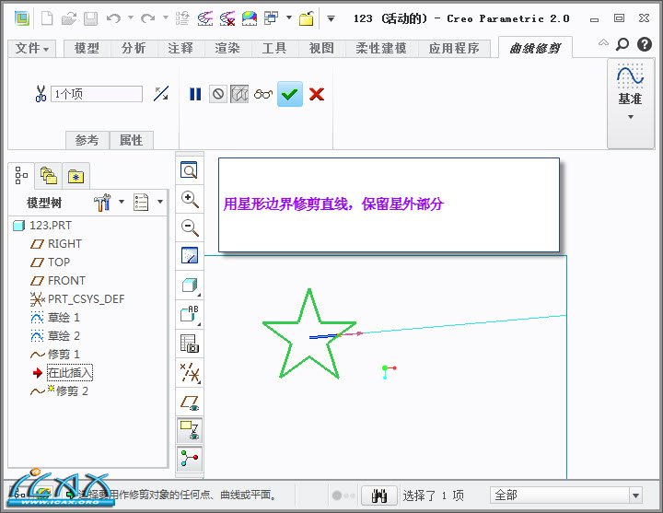The width and height of the screenshot is (663, 513).
Task: Click the New file icon
Action: pos(47,18)
